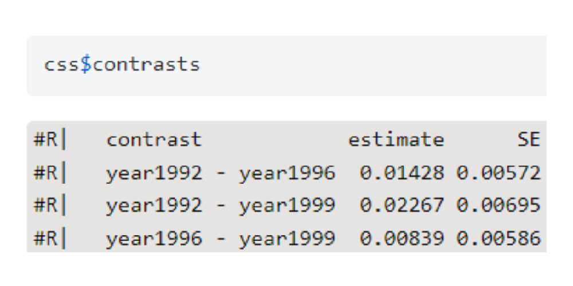Click the #R| prefix on the 0.01428 row
Viewport: 573px width, 286px height.
(x=50, y=172)
